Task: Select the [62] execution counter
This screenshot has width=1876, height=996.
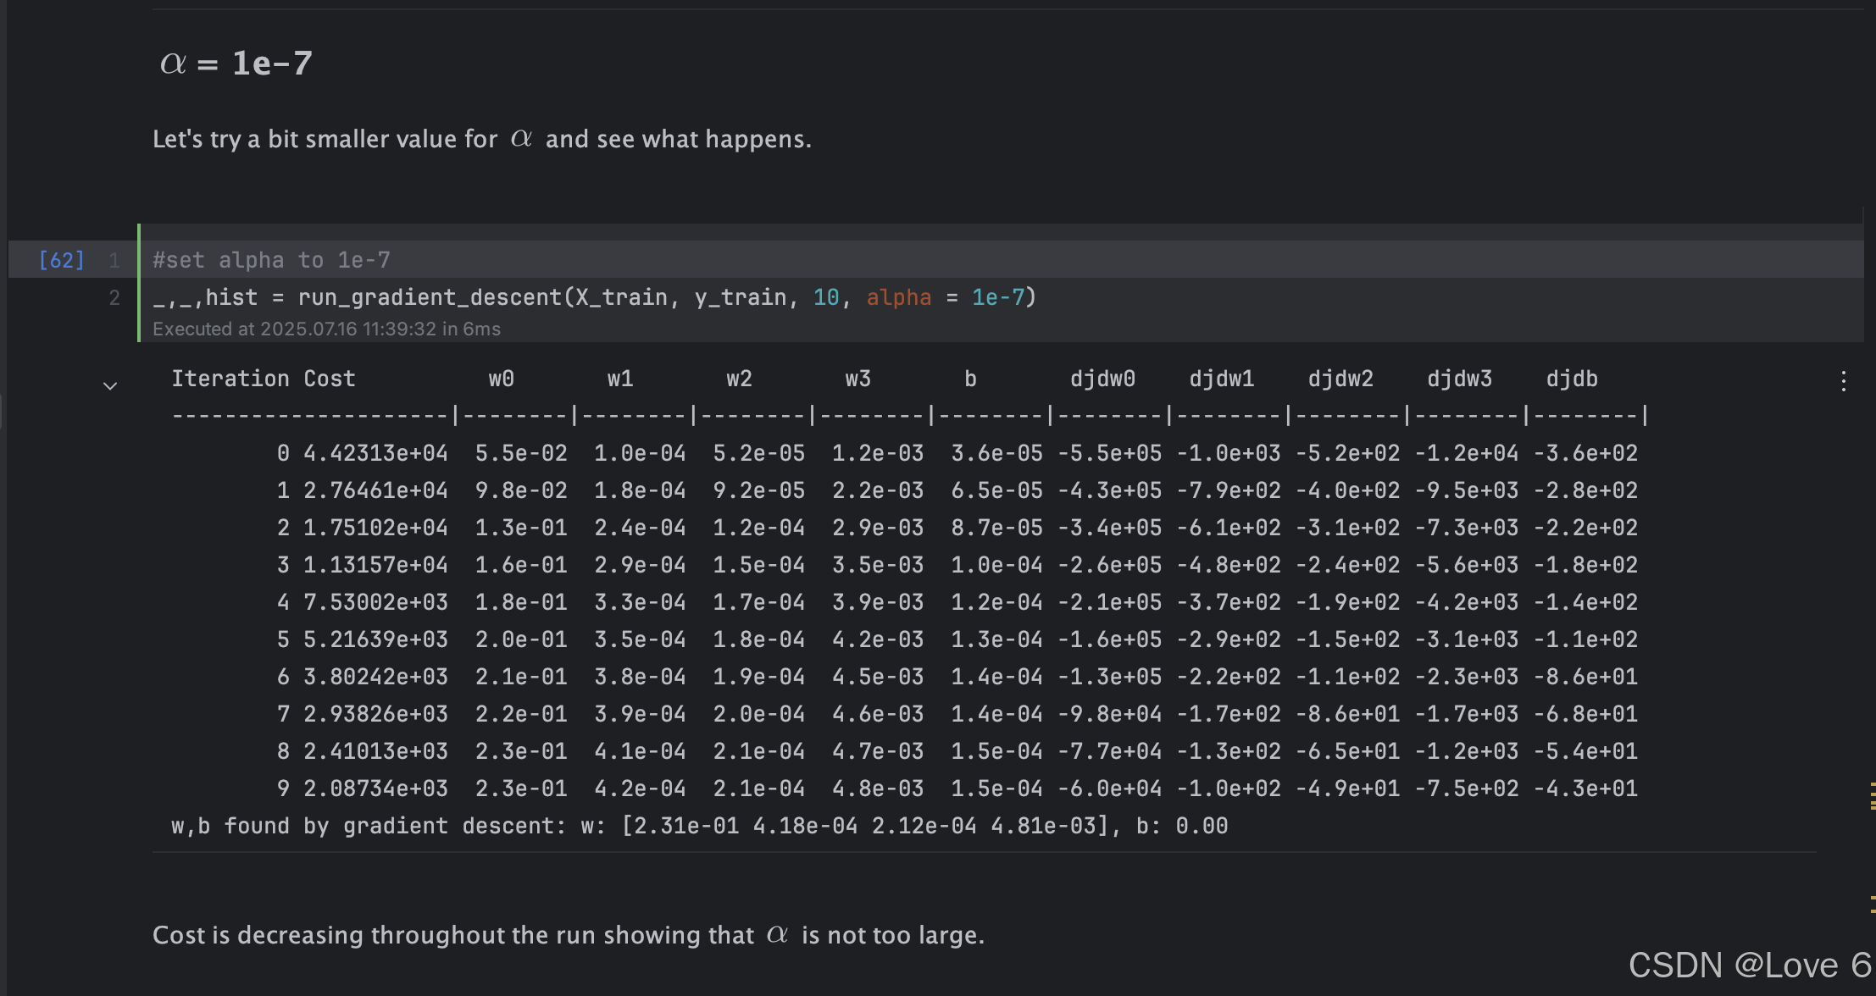Action: (62, 260)
